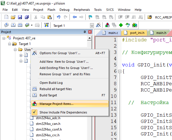Click the Cut scissors icon
The width and height of the screenshot is (172, 140).
point(36,17)
